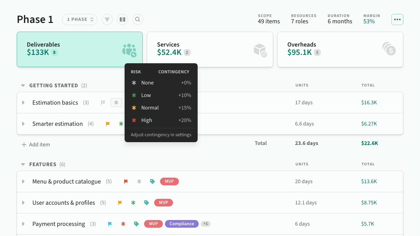Click the search magnifier icon
Screen dimensions: 420x236
pos(137,19)
